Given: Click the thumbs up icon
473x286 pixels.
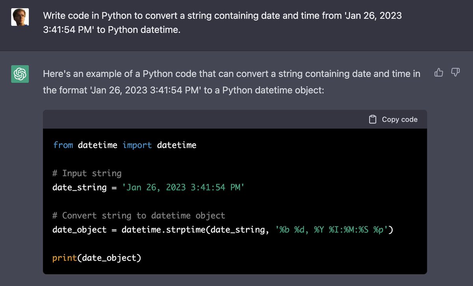Looking at the screenshot, I should click(439, 72).
